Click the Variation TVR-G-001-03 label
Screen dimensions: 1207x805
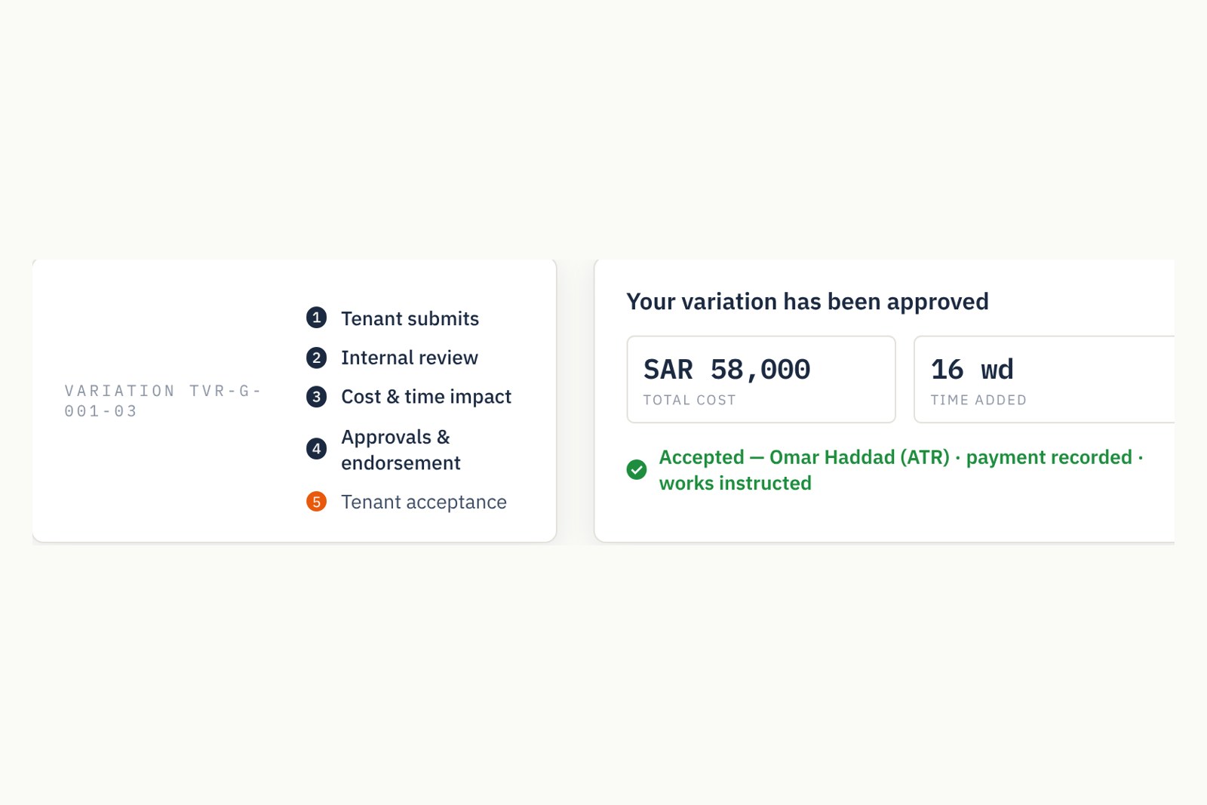(x=163, y=401)
